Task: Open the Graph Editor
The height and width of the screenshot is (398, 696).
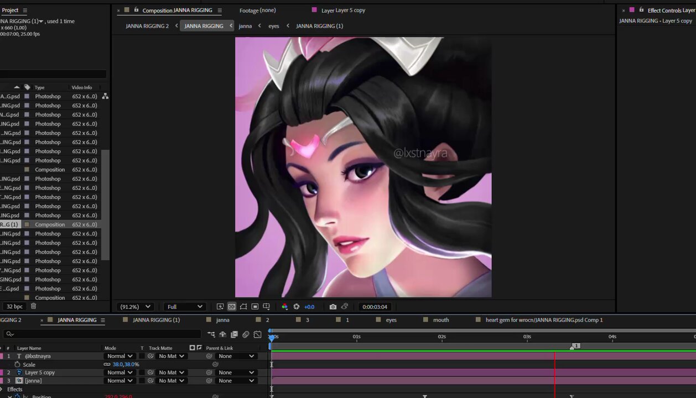Action: point(257,334)
